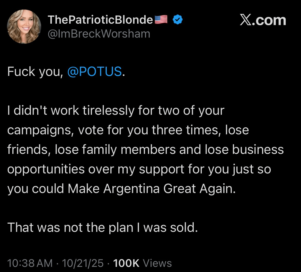Image resolution: width=301 pixels, height=272 pixels.
Task: Click the word "opportunities" in the post
Action: click(42, 169)
